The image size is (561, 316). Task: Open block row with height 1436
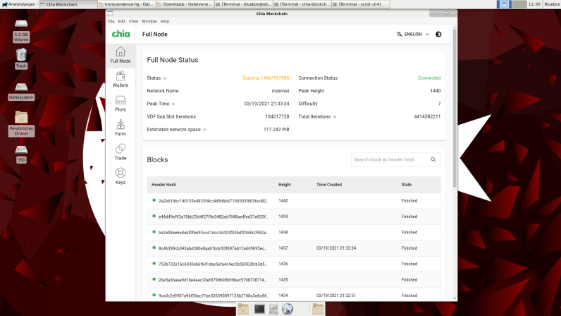pos(294,264)
